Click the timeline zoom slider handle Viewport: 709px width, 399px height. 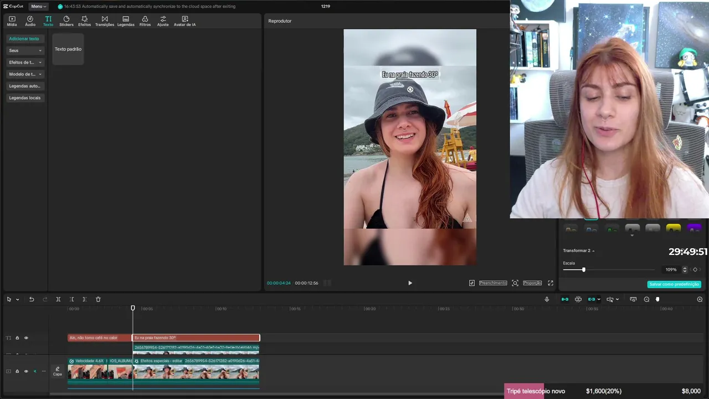point(657,299)
